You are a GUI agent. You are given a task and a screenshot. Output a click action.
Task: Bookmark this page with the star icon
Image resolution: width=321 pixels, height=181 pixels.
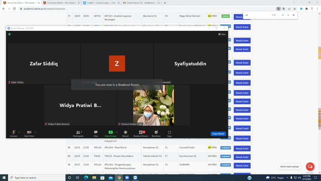[294, 9]
